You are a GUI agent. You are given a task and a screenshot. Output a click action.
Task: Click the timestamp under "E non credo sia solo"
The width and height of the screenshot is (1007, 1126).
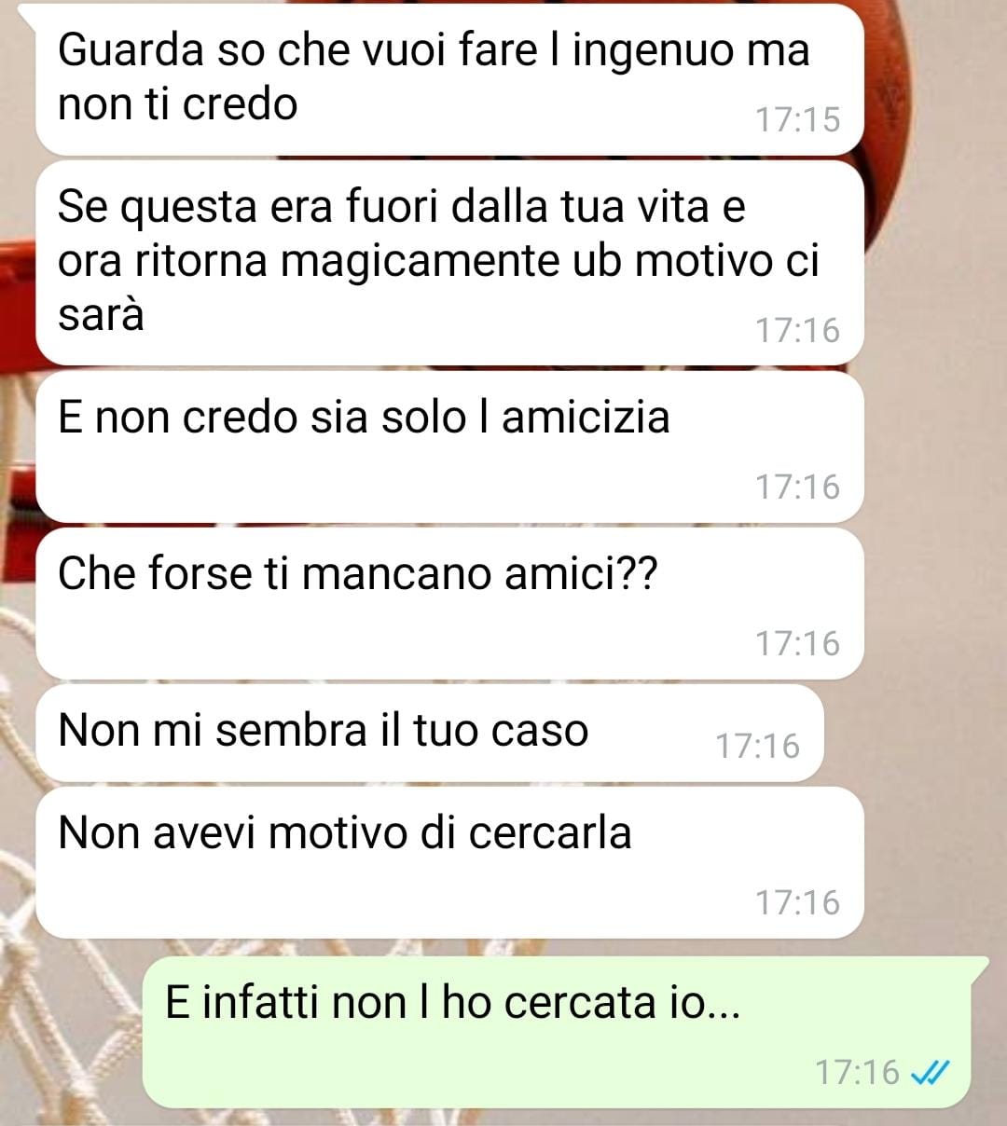click(797, 487)
